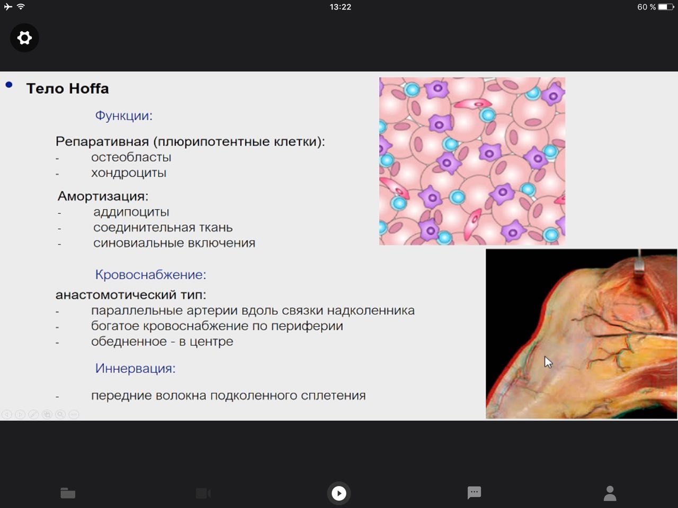Click the heading 'Кровоснабжение:'
The image size is (678, 508).
[150, 275]
